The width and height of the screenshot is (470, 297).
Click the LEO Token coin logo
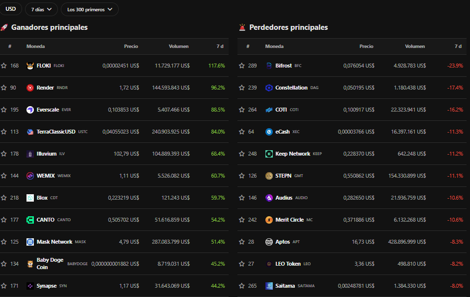tap(269, 264)
